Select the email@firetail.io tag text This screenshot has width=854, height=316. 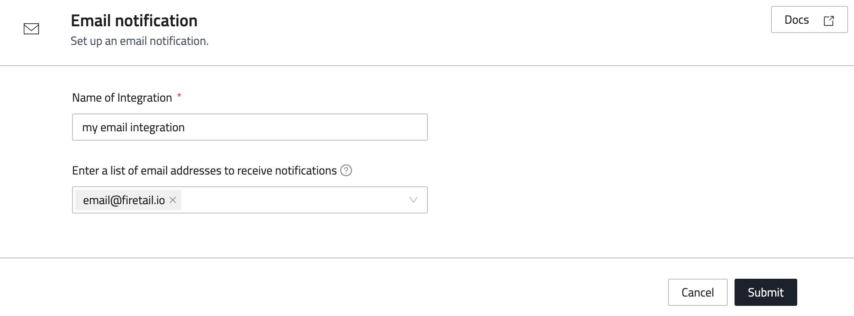[124, 200]
